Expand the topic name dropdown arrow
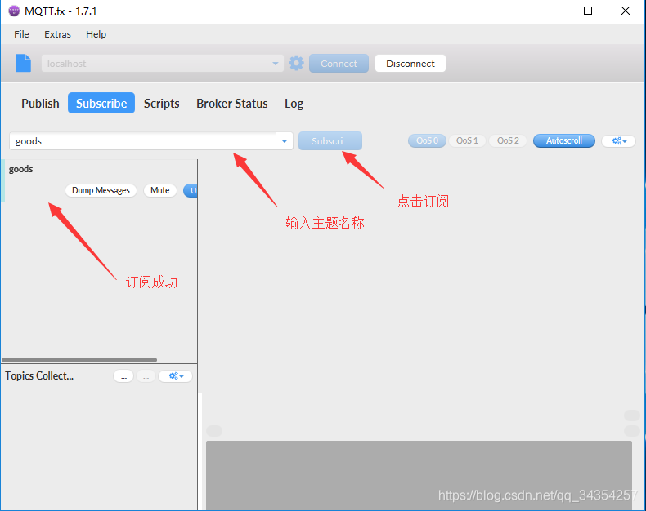 pyautogui.click(x=285, y=141)
